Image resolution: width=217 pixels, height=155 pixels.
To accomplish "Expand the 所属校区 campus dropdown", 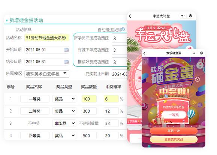I will (47, 74).
